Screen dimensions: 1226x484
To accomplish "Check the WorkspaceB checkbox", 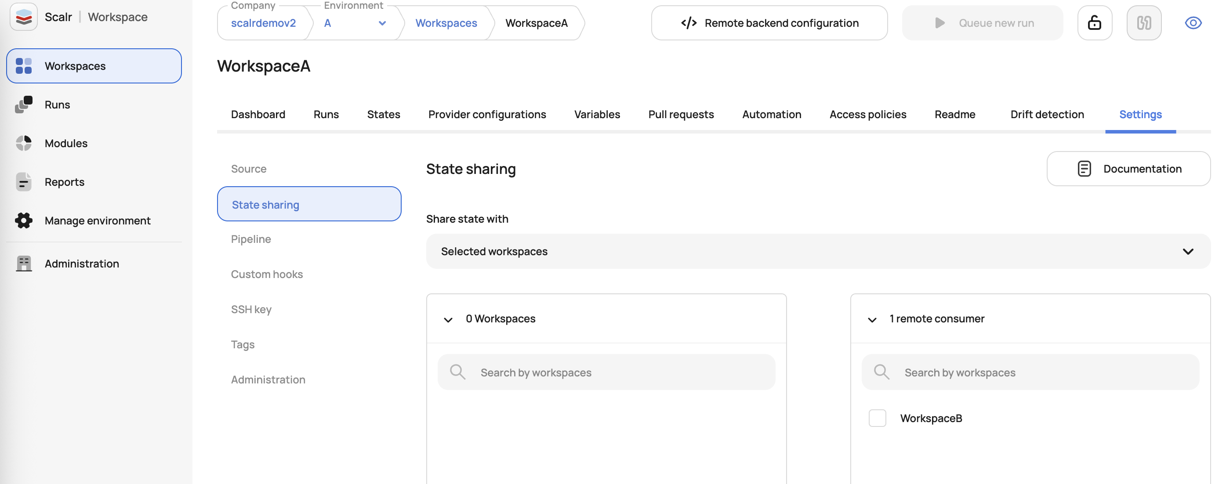I will [x=877, y=418].
